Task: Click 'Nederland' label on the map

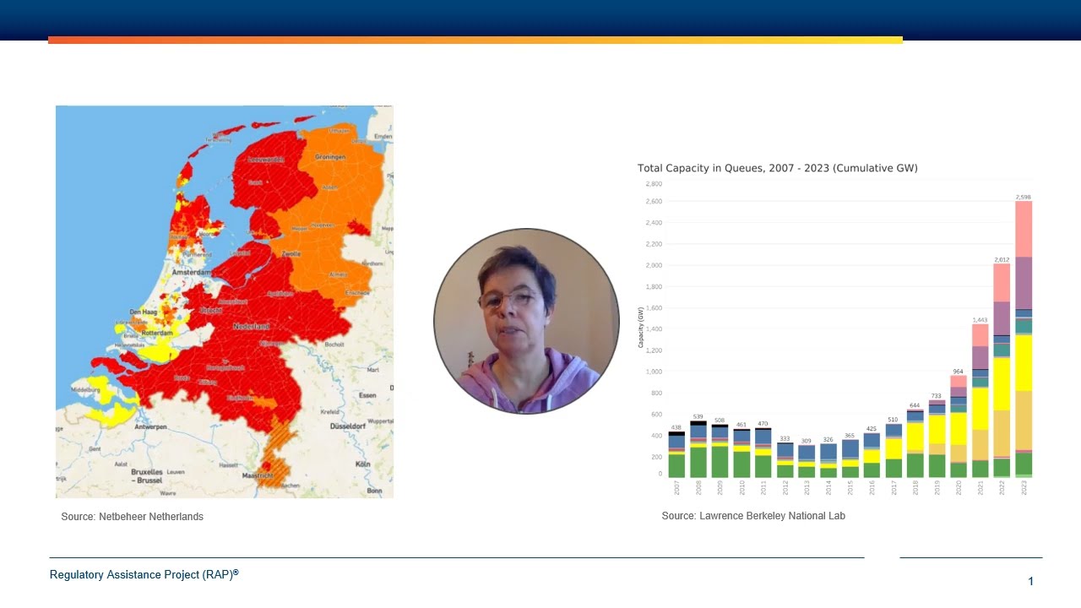Action: coord(252,326)
